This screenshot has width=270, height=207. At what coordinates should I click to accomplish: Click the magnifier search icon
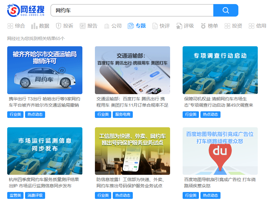226,10
